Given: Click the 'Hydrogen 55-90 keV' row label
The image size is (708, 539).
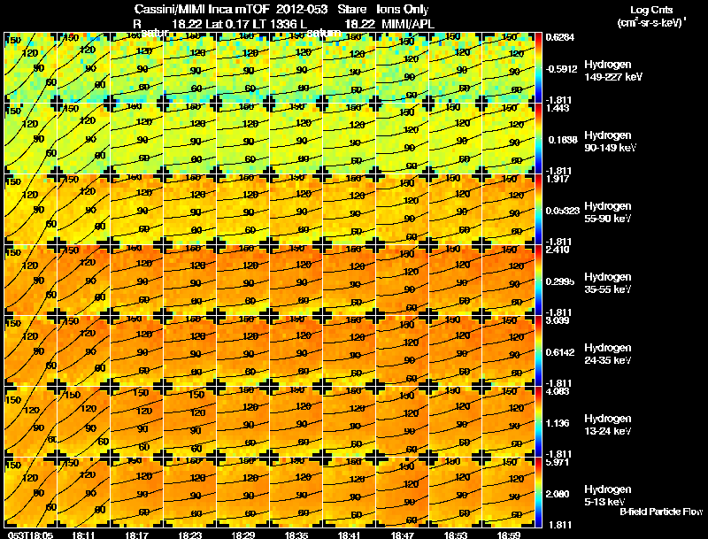Looking at the screenshot, I should click(608, 212).
